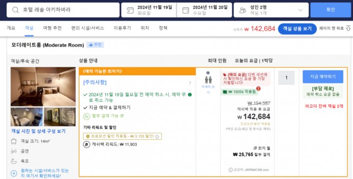This screenshot has height=179, width=353.
Task: Click the 프로모션 할인 적용됨 info icon
Action: coord(157,136)
